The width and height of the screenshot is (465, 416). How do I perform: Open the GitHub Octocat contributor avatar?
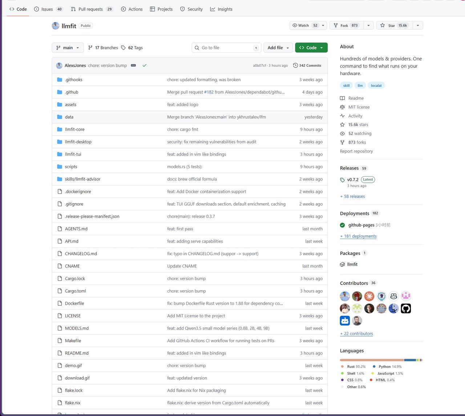(406, 309)
